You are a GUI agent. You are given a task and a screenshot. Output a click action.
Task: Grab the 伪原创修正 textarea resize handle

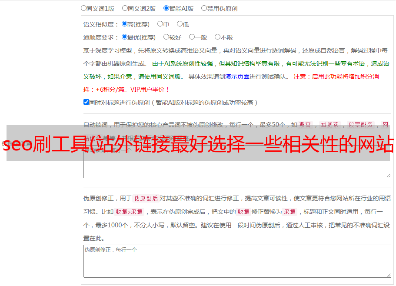coord(389,276)
